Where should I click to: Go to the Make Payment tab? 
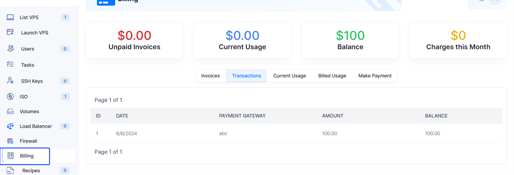pos(375,76)
